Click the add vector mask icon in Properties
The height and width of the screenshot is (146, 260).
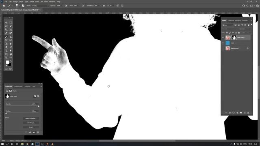click(38, 96)
